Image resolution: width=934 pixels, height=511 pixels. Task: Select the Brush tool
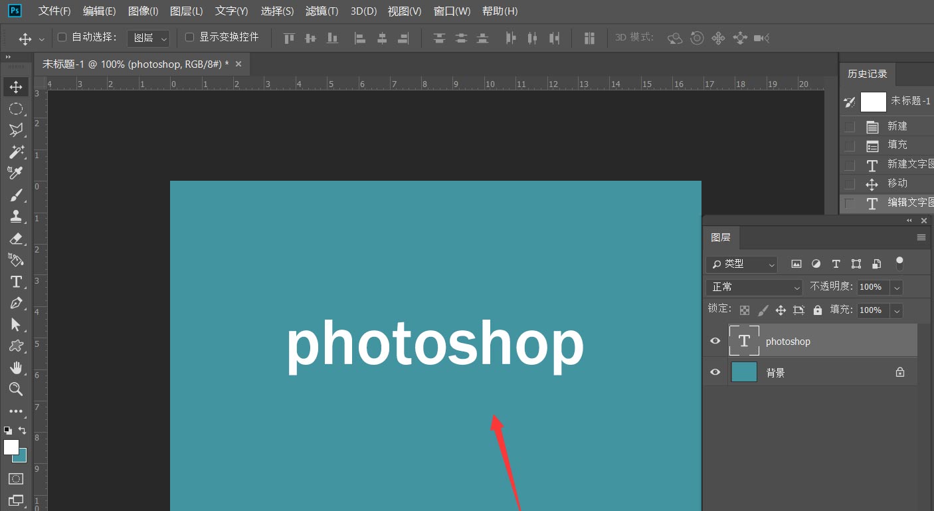point(16,195)
